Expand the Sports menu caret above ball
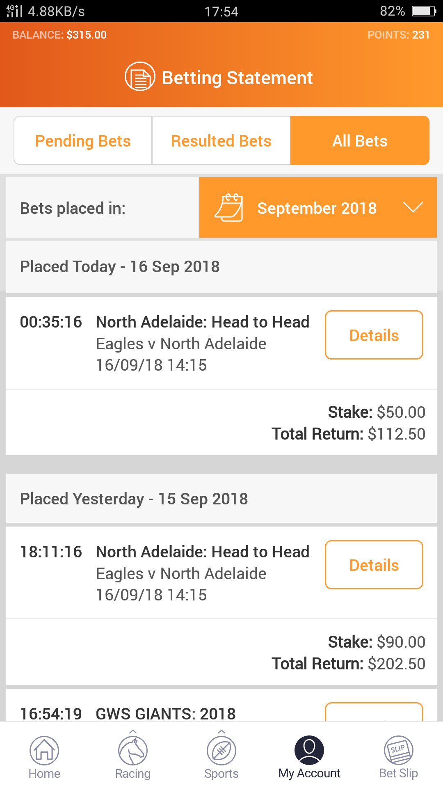The image size is (443, 788). tap(221, 732)
